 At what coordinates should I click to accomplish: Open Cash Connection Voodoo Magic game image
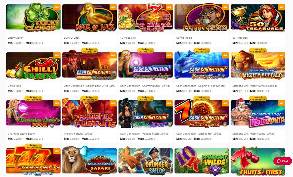[x=146, y=113]
